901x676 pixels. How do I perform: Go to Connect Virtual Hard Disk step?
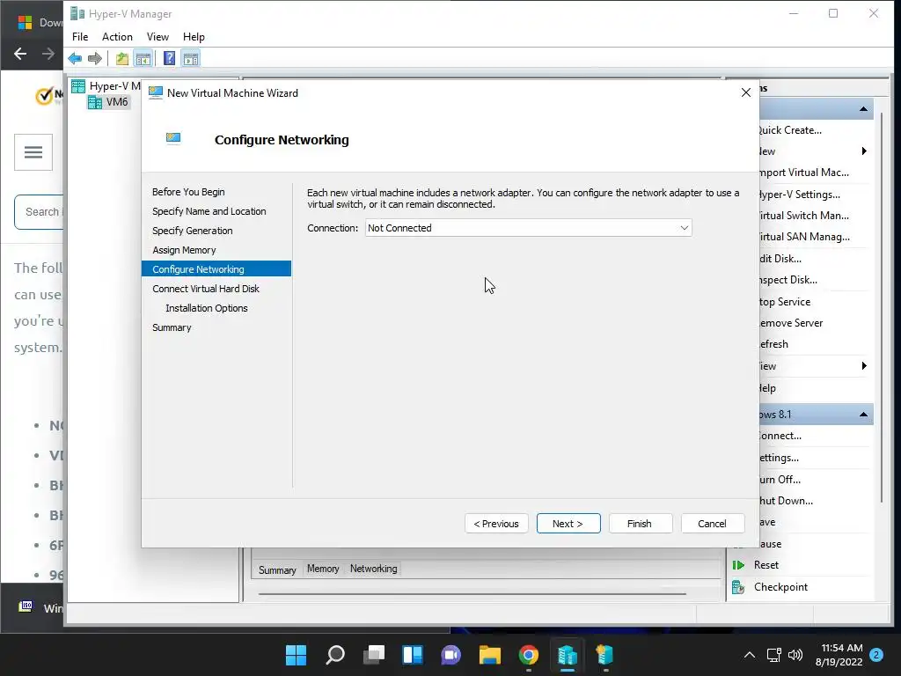click(206, 289)
